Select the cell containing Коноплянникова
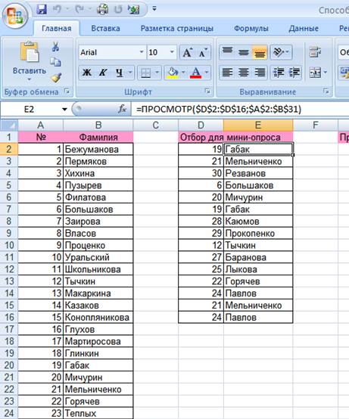 pyautogui.click(x=98, y=318)
